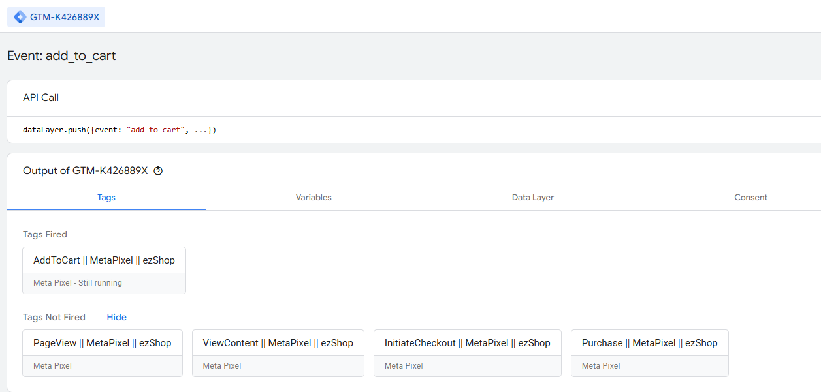This screenshot has height=392, width=821.
Task: Click the API Call section title
Action: point(40,98)
